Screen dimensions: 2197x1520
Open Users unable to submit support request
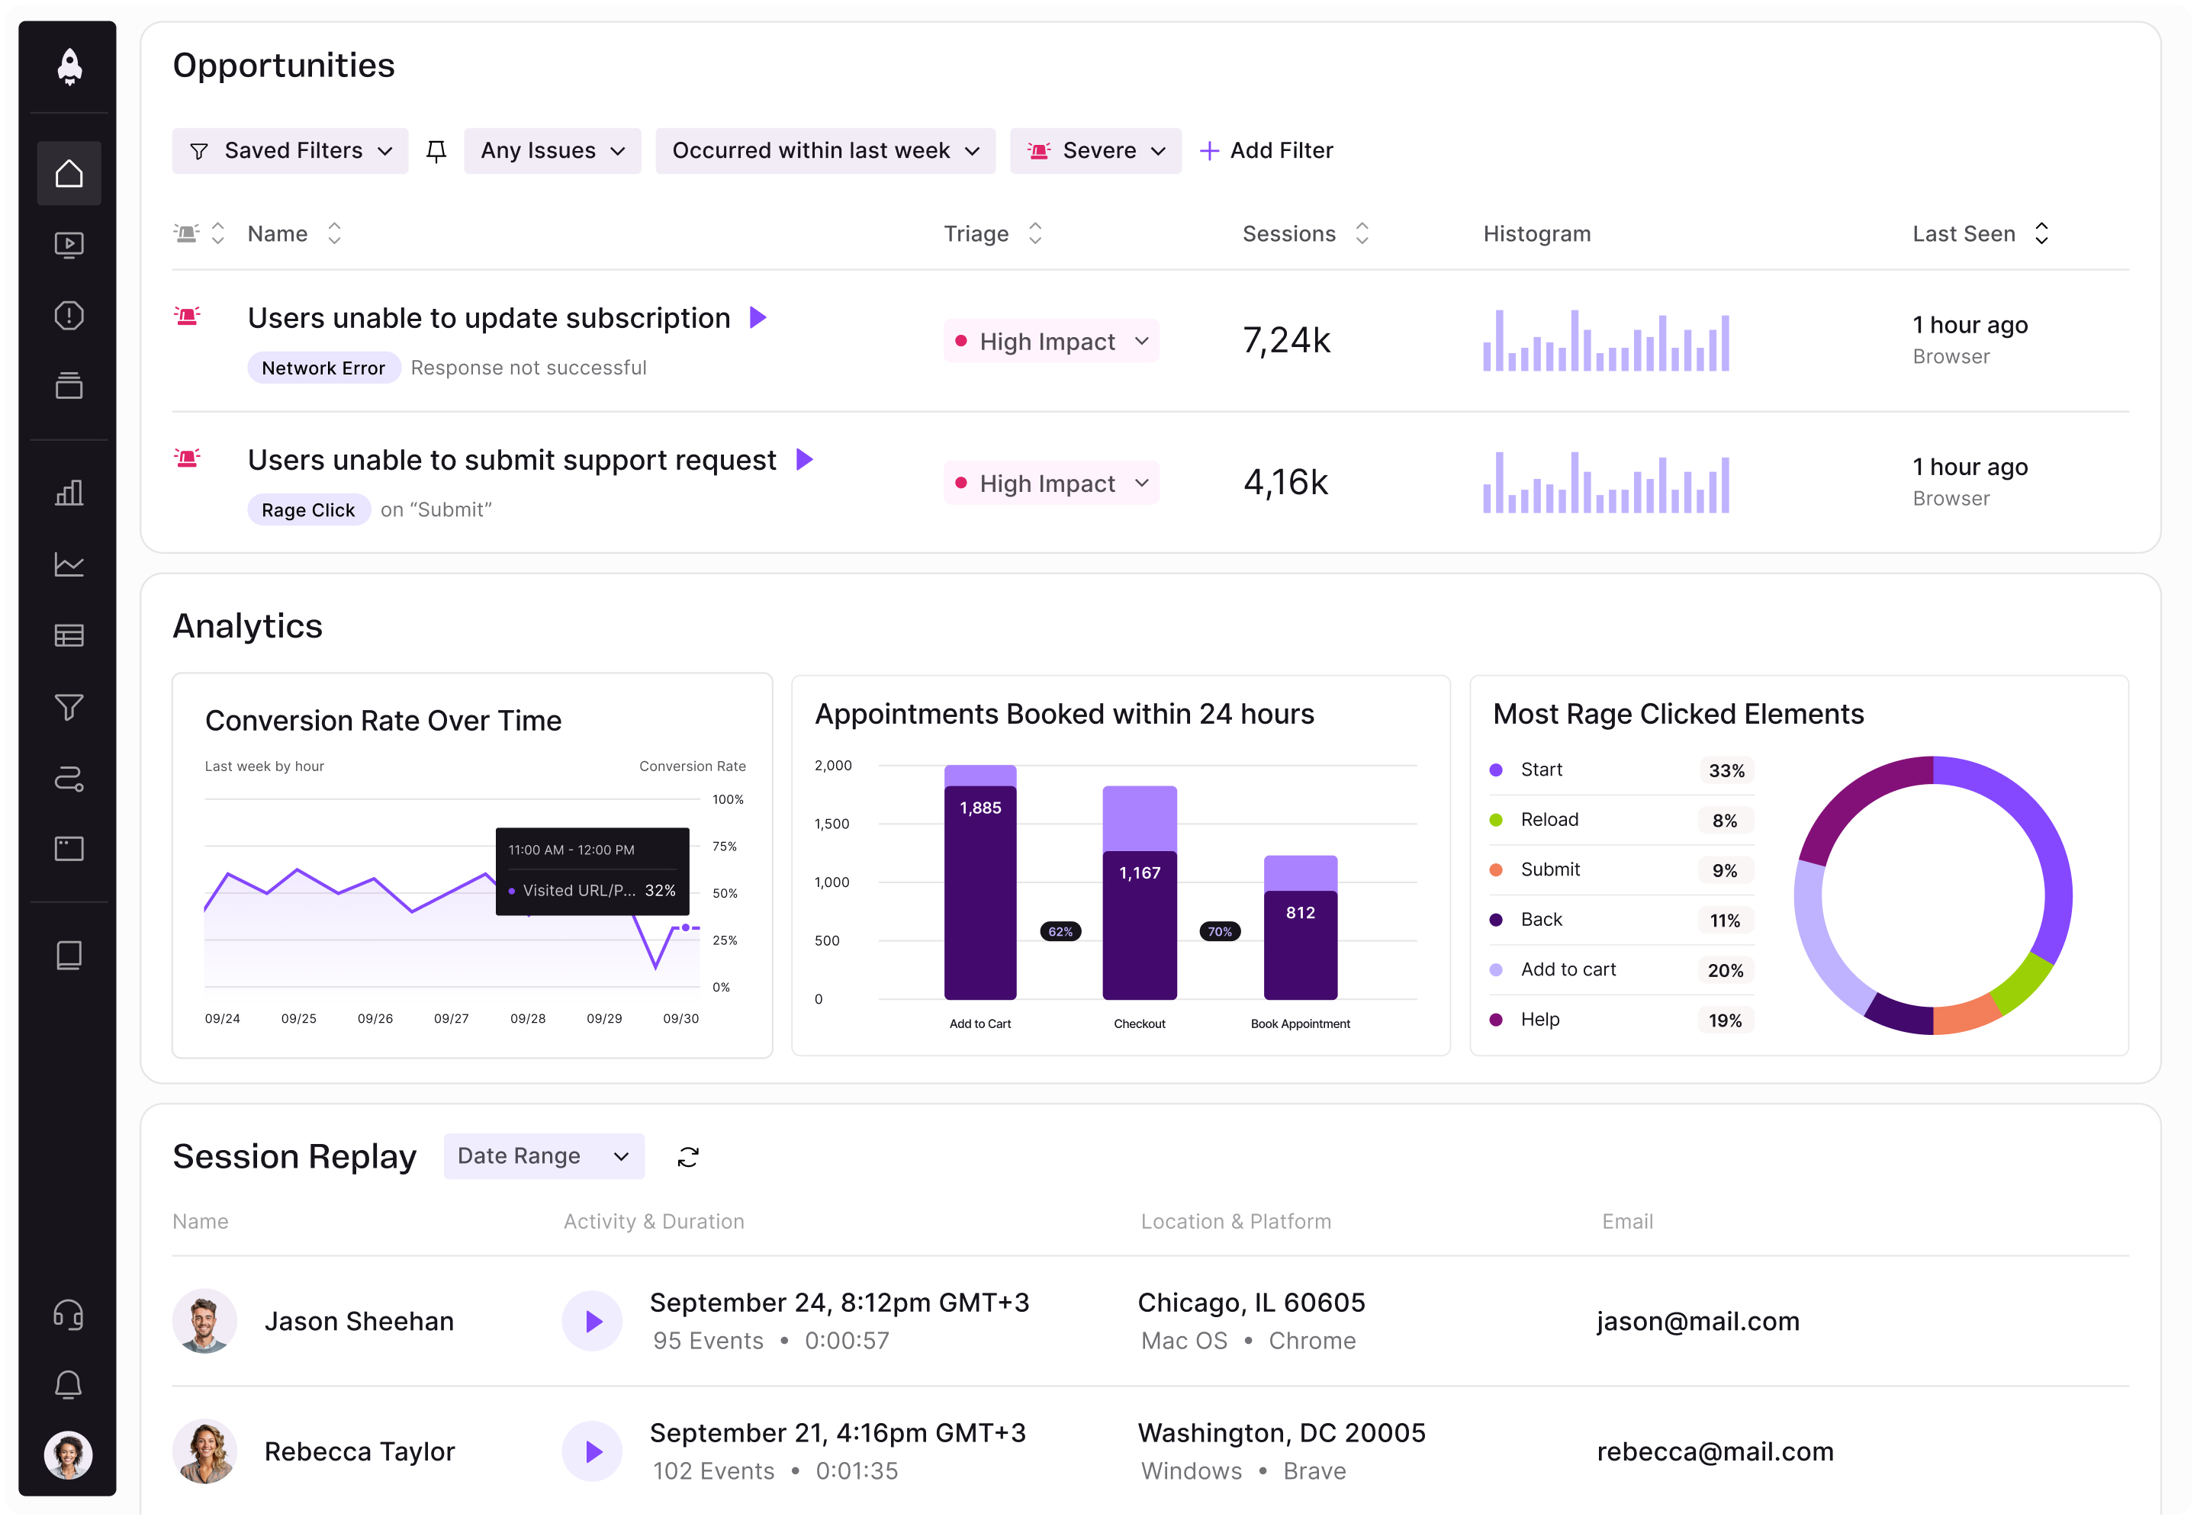(511, 460)
